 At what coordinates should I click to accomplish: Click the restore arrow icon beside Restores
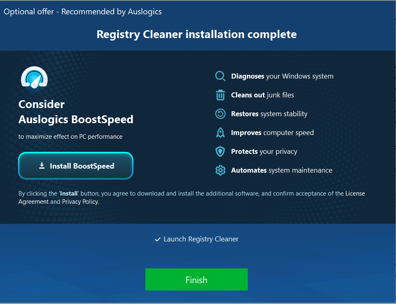coord(220,114)
